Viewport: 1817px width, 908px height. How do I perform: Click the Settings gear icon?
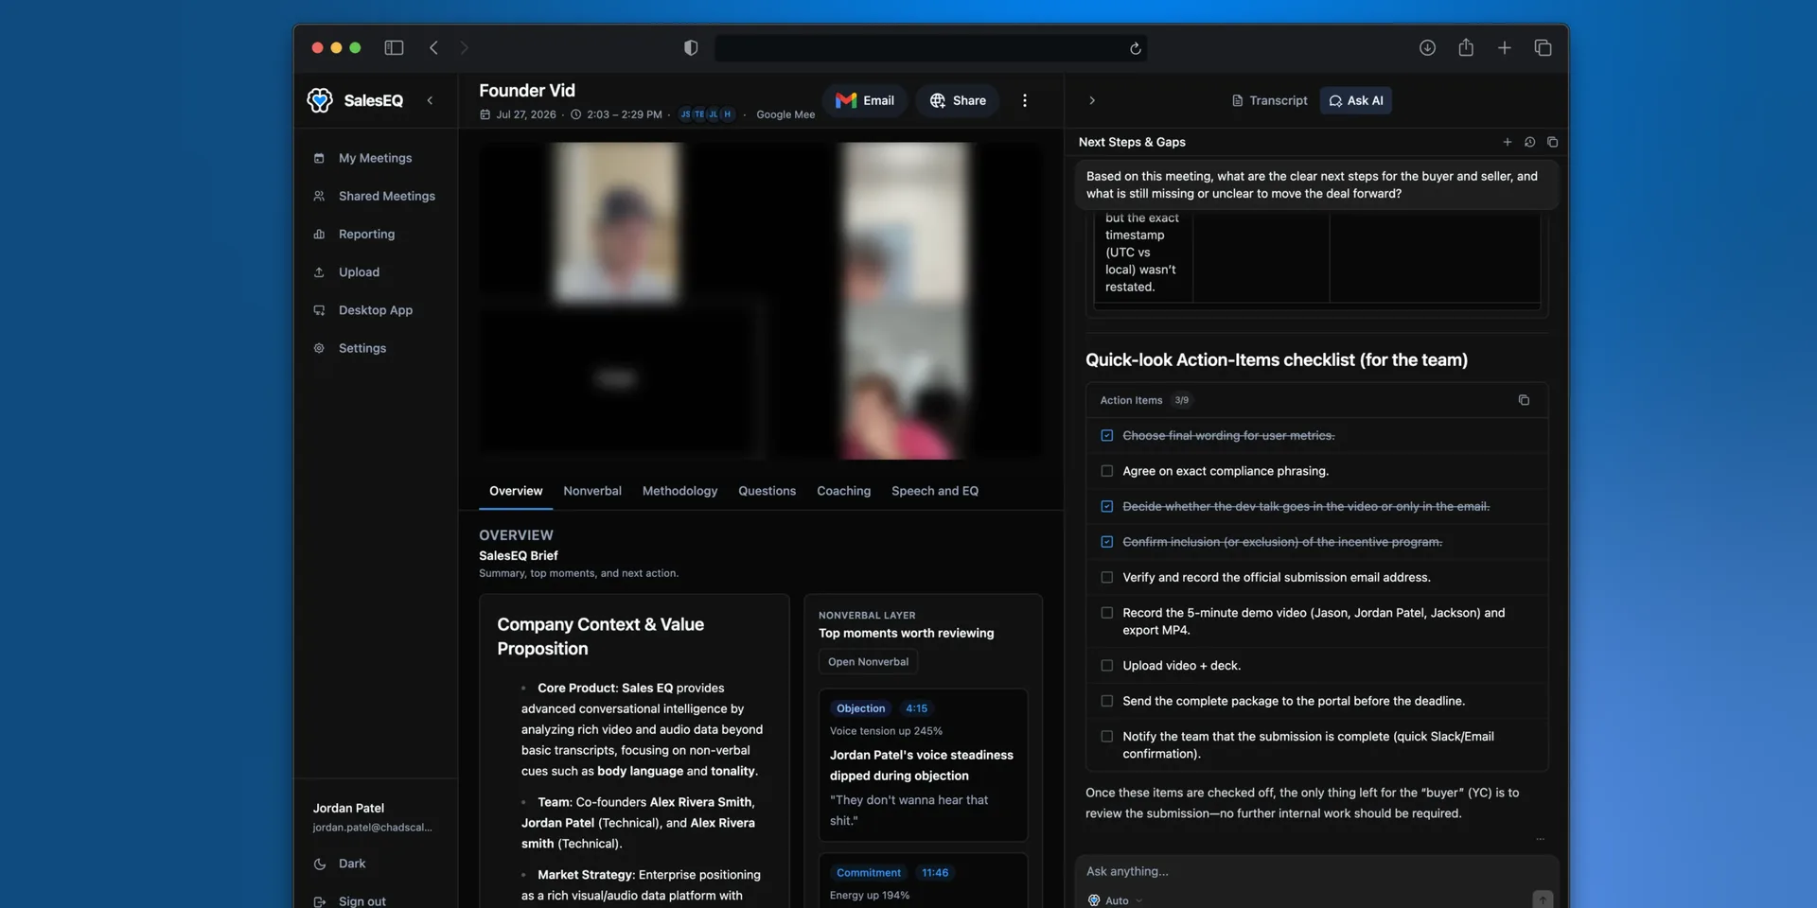[319, 348]
